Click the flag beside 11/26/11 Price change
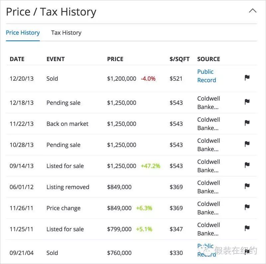 (247, 207)
